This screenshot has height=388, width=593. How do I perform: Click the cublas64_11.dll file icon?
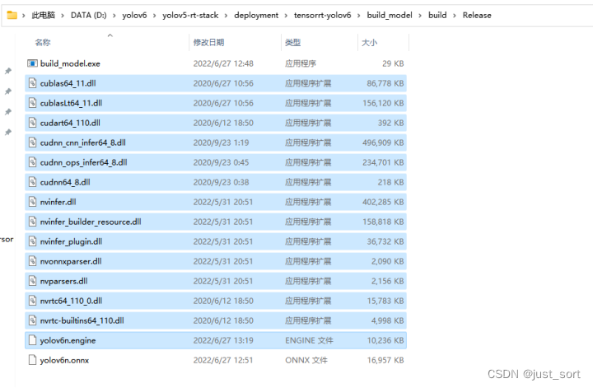pyautogui.click(x=32, y=83)
